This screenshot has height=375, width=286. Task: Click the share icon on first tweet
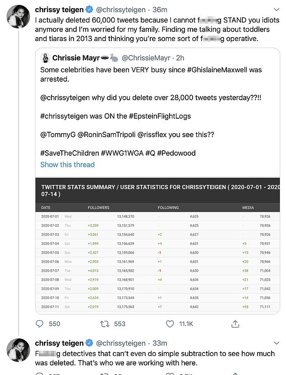pos(235,324)
